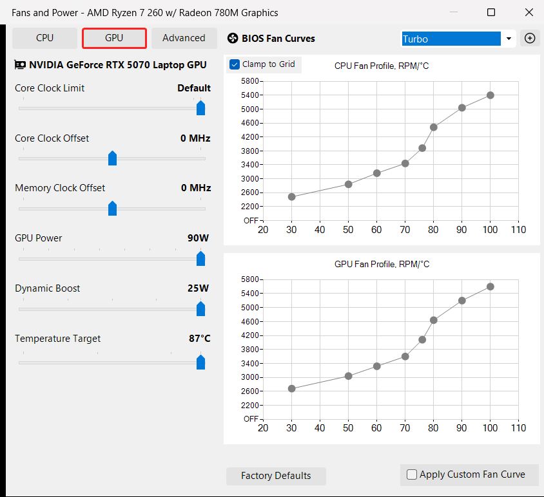Click the Temperature Target slider handle
Screen dimensions: 544x497
(200, 362)
